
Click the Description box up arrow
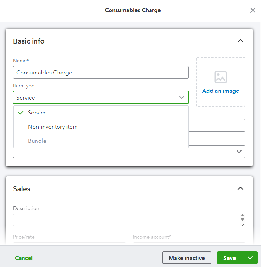coord(242,216)
